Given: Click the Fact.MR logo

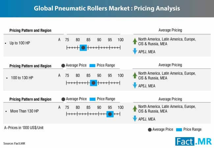Looking at the screenshot, I should 193,141.
